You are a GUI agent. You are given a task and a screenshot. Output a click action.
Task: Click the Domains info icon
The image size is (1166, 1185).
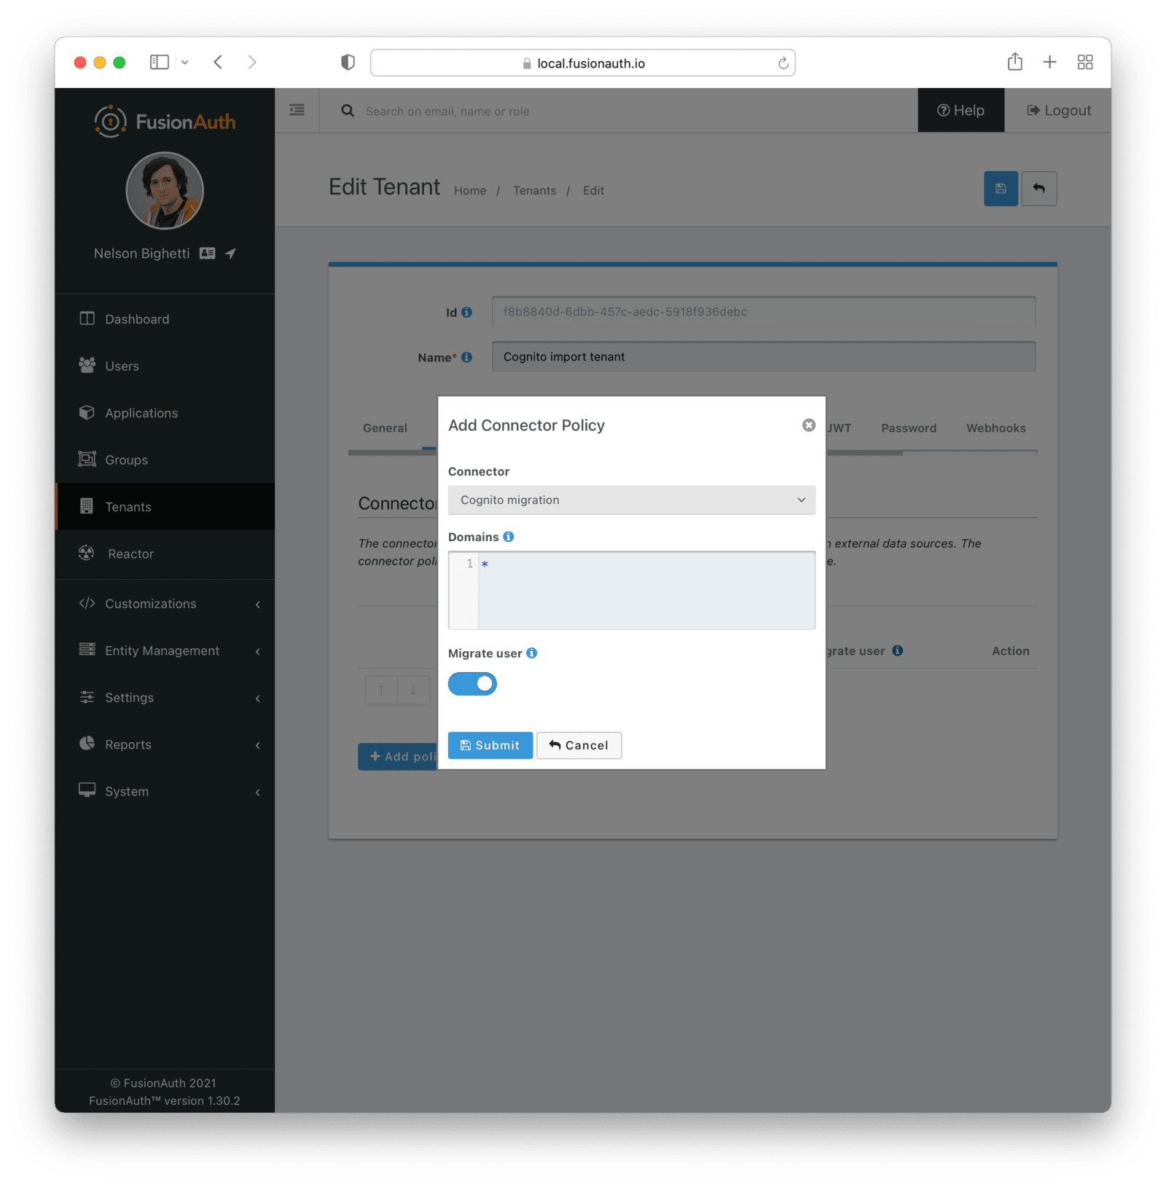tap(509, 537)
